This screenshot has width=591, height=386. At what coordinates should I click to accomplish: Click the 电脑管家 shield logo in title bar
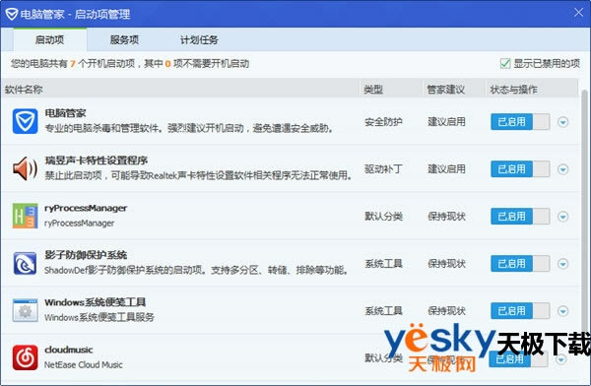pos(11,14)
